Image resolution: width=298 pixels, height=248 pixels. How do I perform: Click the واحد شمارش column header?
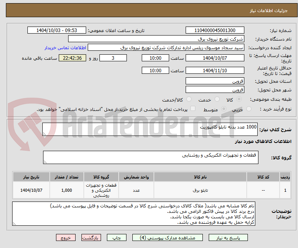(x=136, y=177)
